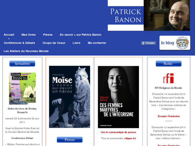The width and height of the screenshot is (195, 146).
Task: Click first Ecouter l'émission link
Action: tap(169, 116)
